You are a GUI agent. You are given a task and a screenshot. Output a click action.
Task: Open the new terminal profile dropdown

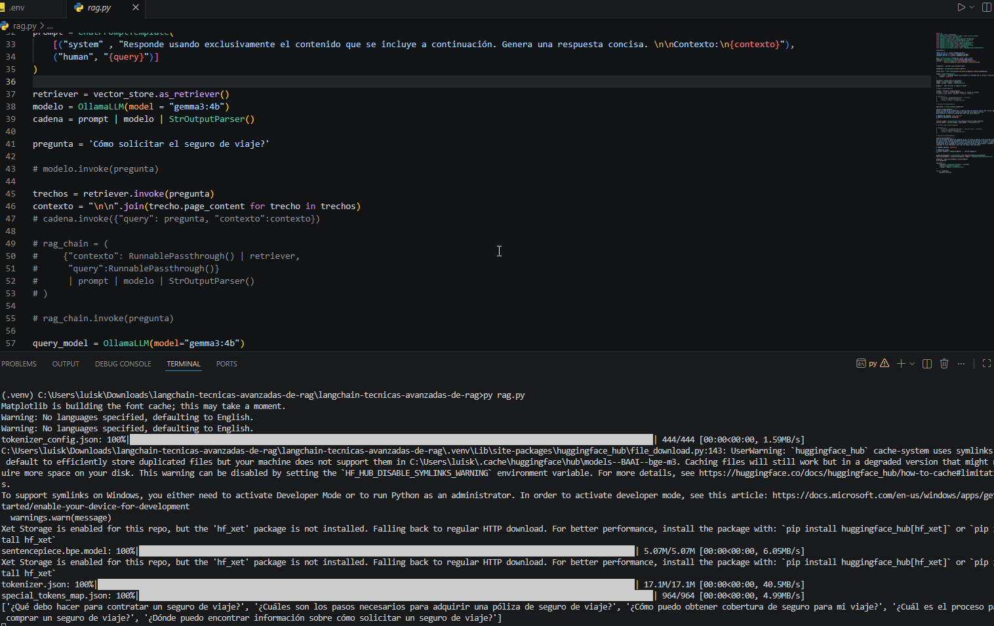click(x=912, y=364)
